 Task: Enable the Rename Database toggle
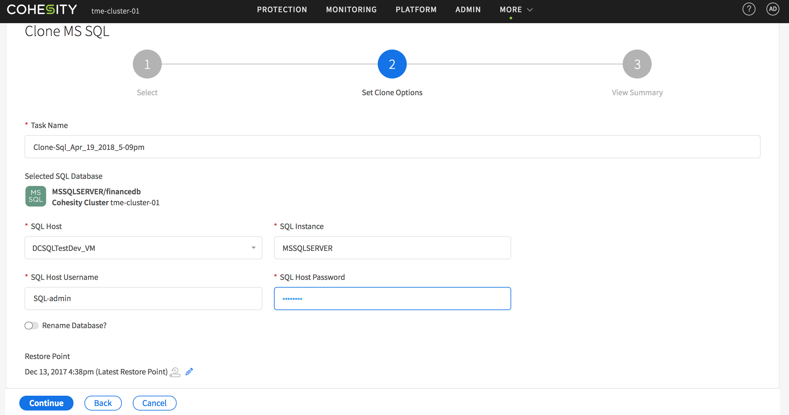(31, 326)
